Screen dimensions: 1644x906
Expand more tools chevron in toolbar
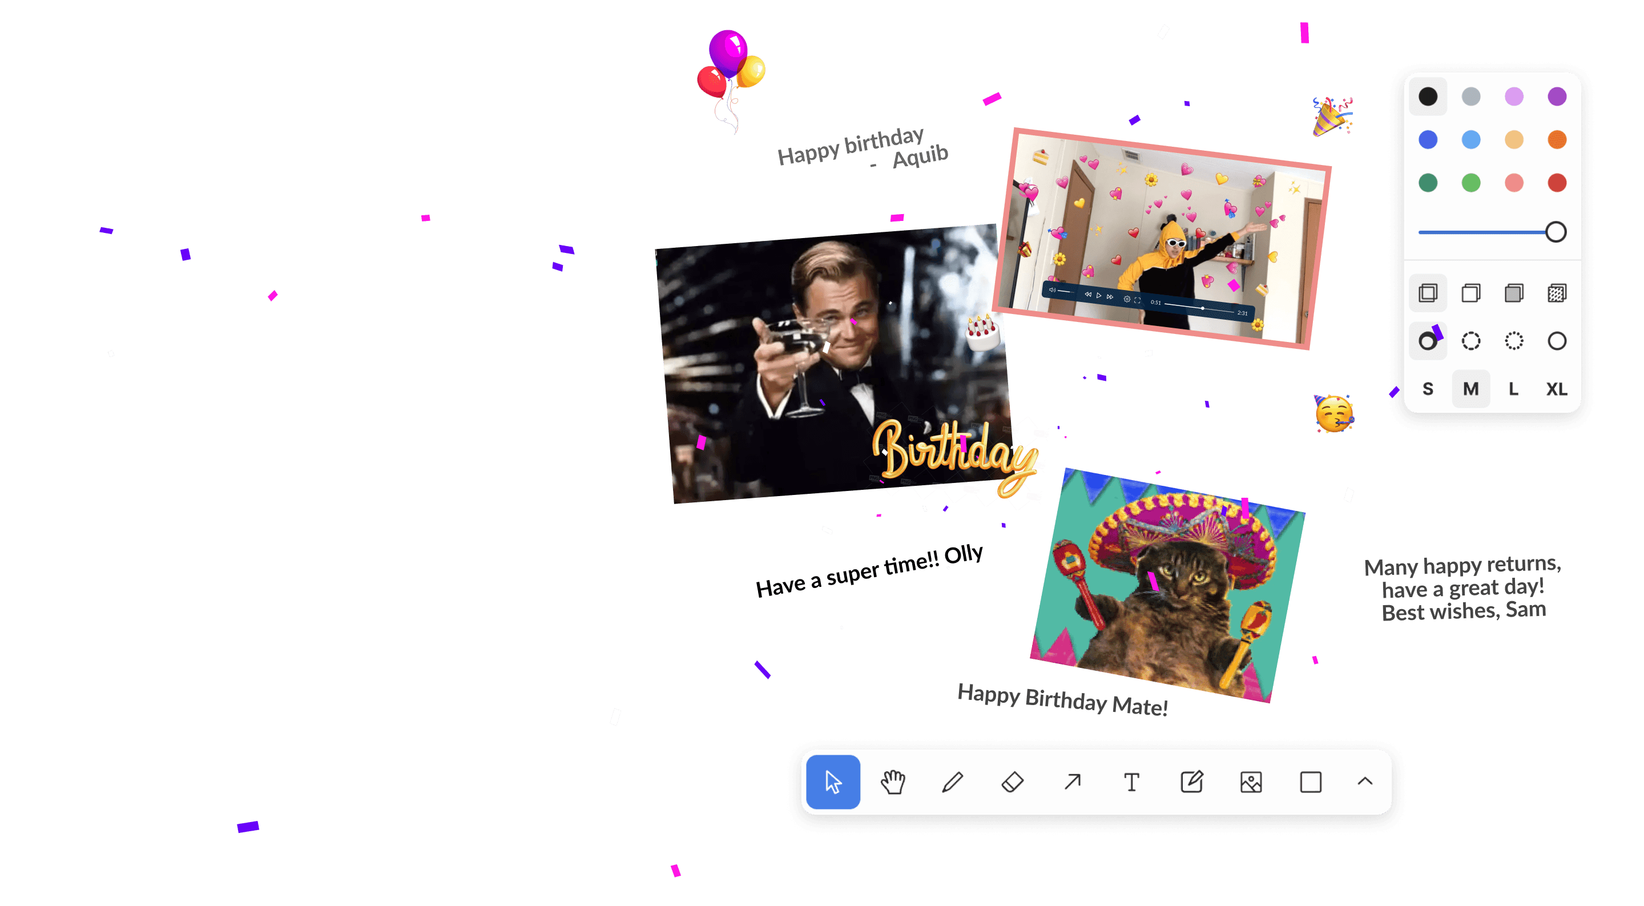click(x=1365, y=781)
